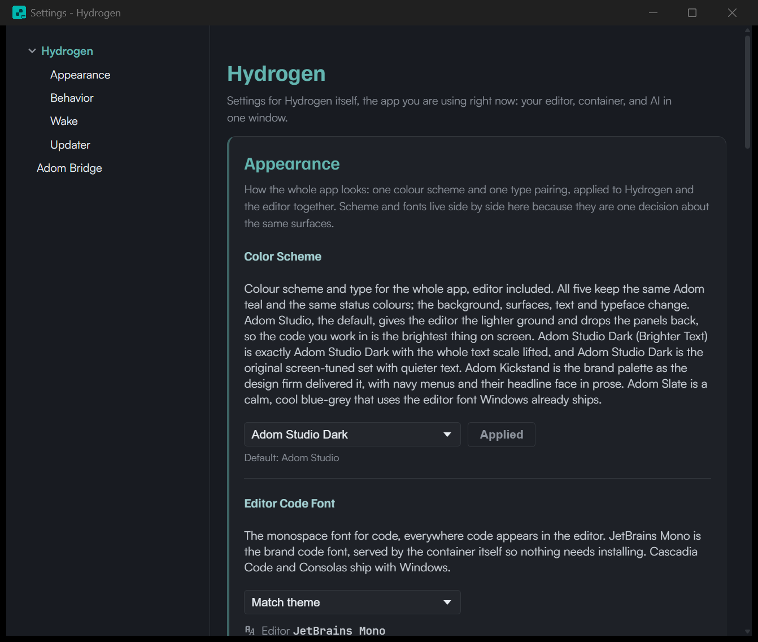Click the Appearance section heading in the panel
This screenshot has height=642, width=758.
(292, 164)
